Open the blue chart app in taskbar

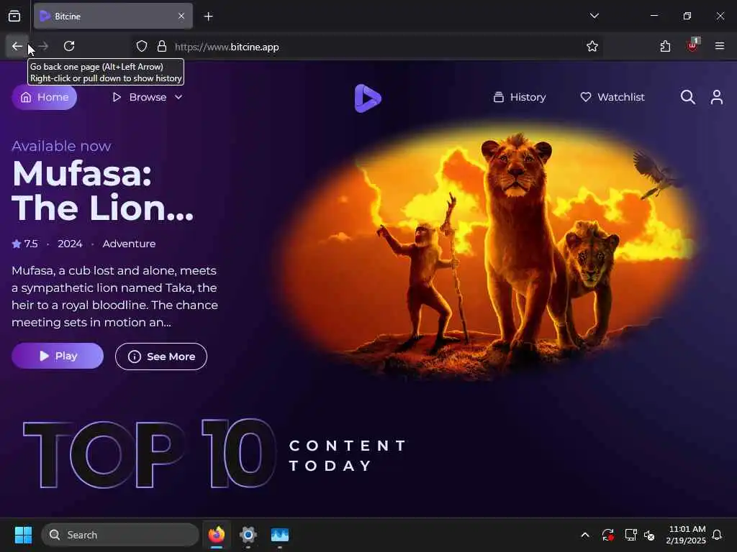point(280,535)
